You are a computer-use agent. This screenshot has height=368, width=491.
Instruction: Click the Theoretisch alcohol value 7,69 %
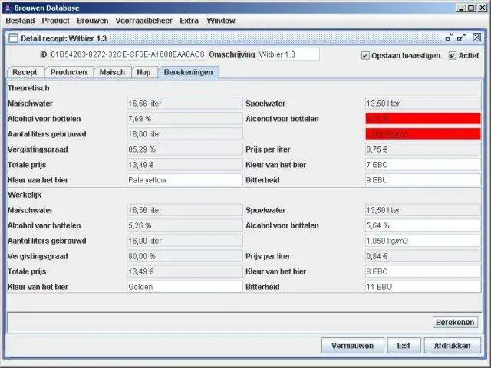184,119
